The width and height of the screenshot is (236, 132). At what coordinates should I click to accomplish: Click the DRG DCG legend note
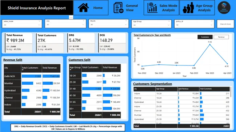(68, 128)
